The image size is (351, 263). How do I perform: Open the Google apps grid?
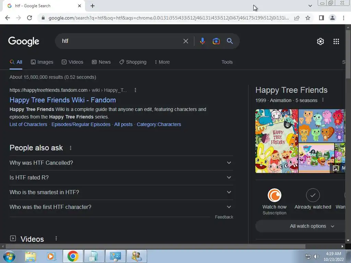click(x=336, y=41)
